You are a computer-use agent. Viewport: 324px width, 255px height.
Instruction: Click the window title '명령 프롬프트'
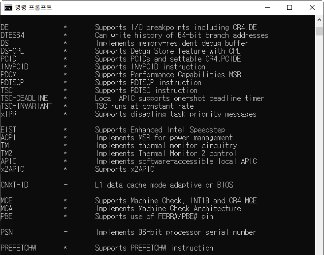tap(33, 8)
